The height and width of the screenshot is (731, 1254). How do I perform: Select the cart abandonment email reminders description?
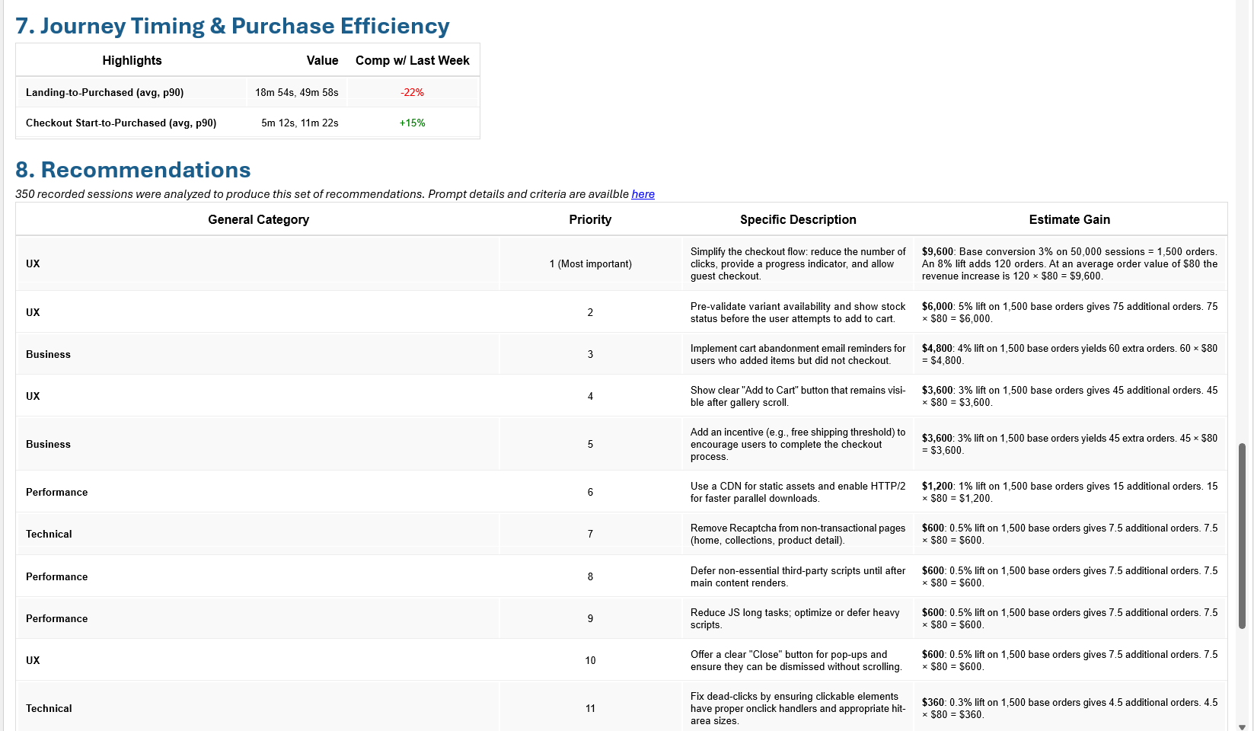pyautogui.click(x=797, y=354)
